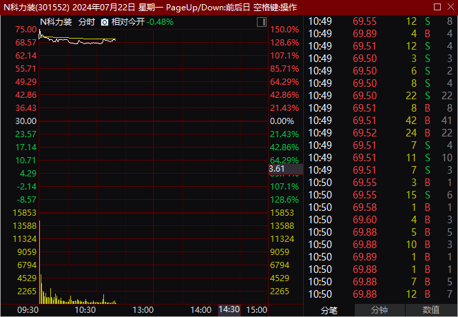Click the N科力装 stock name label
This screenshot has height=317, width=458.
[56, 22]
